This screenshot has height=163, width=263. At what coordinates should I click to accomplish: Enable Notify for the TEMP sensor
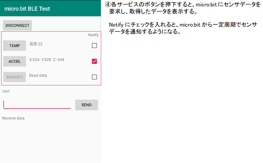click(x=94, y=45)
